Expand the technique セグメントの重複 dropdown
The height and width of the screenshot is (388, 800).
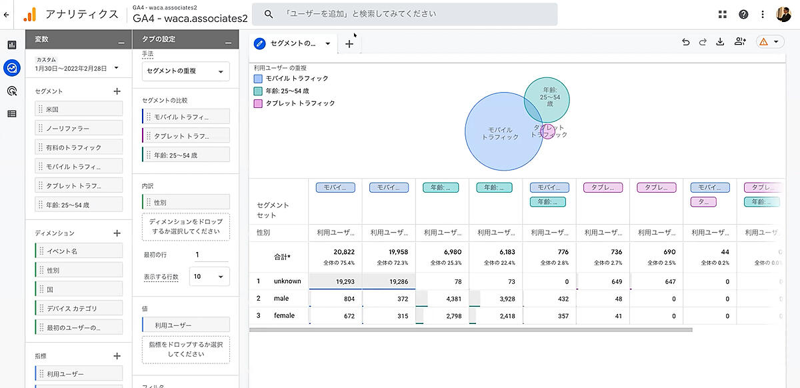point(186,71)
